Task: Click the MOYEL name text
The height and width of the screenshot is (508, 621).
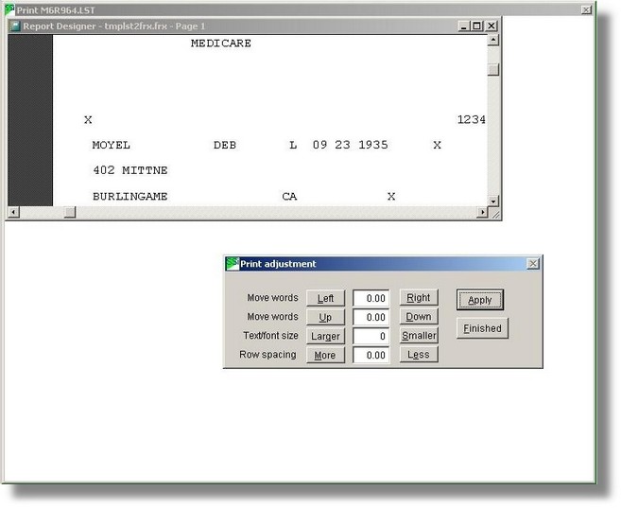Action: (x=112, y=145)
